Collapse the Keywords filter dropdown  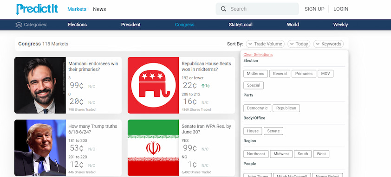(328, 44)
